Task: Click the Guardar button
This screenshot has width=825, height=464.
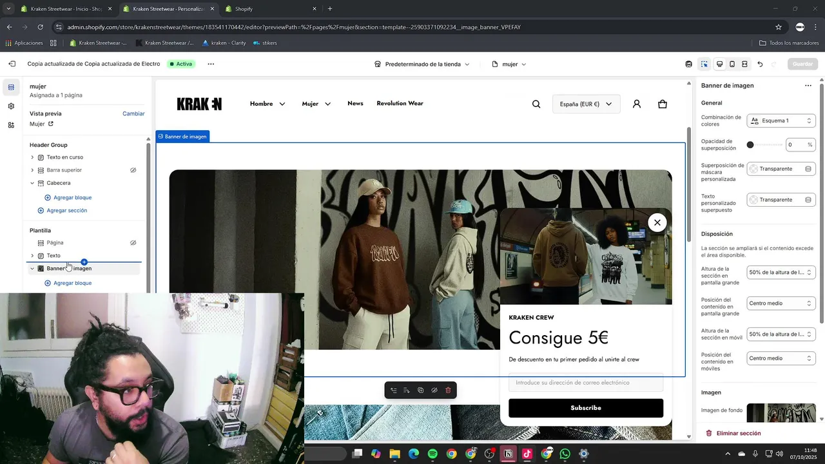Action: coord(802,64)
